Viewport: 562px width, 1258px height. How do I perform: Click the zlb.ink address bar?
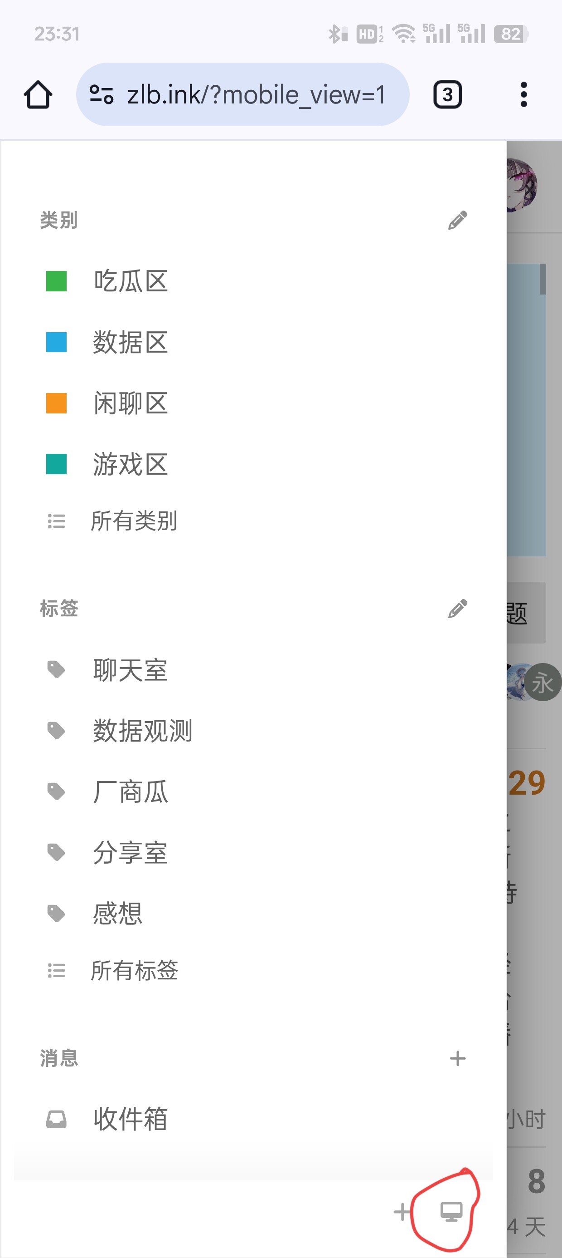tap(256, 94)
